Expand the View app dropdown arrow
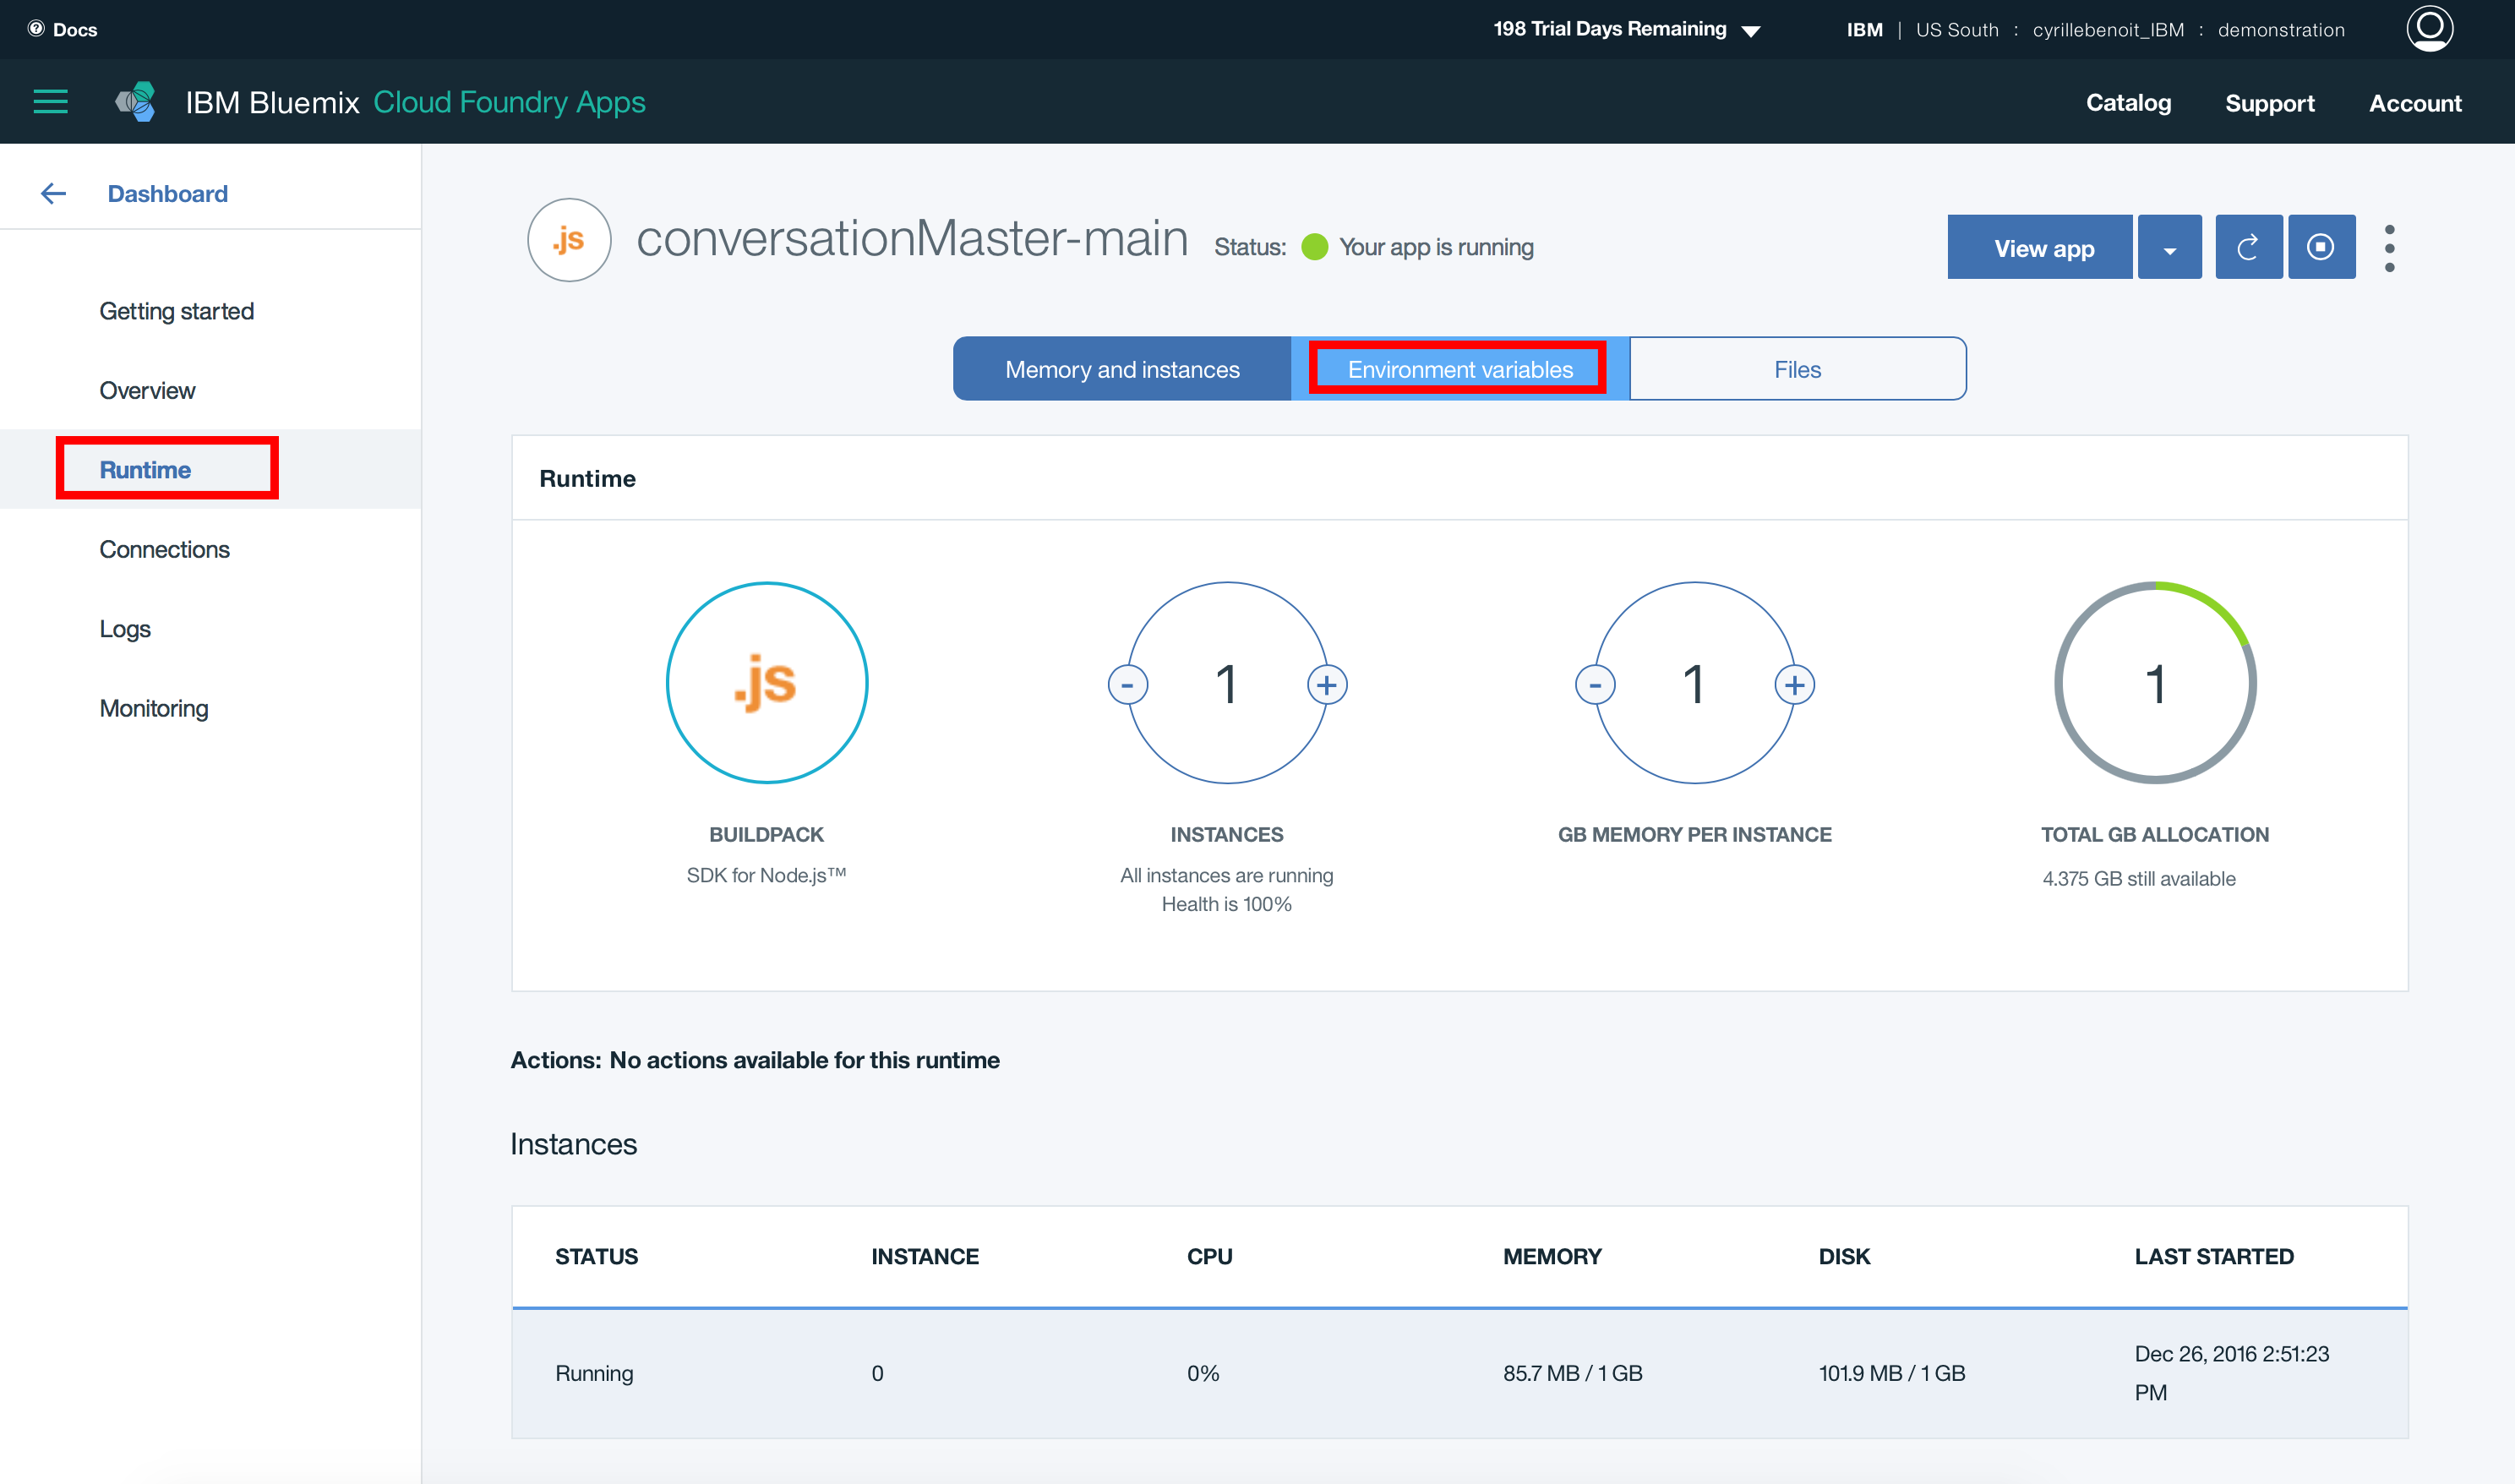The image size is (2515, 1484). point(2169,248)
